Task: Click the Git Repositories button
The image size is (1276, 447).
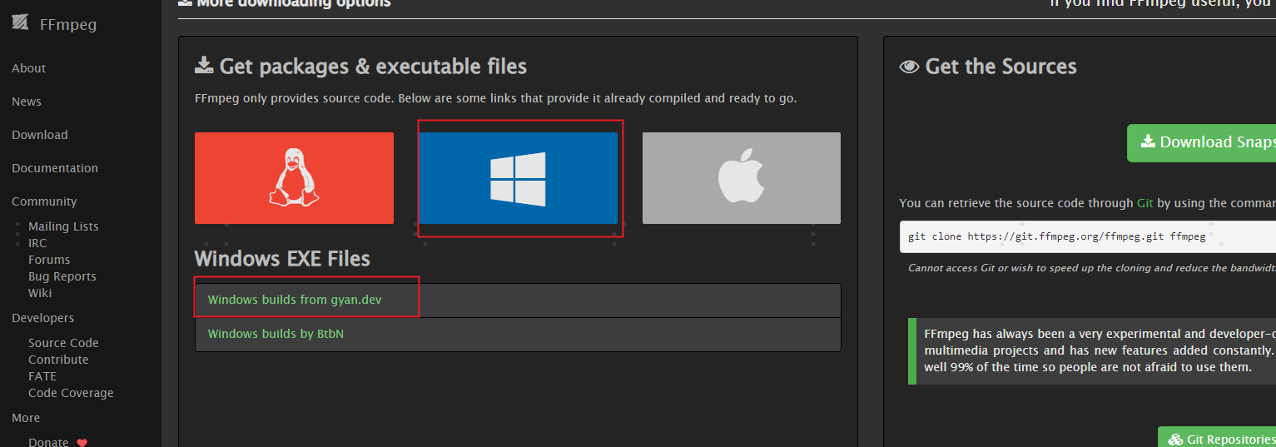Action: click(x=1217, y=438)
